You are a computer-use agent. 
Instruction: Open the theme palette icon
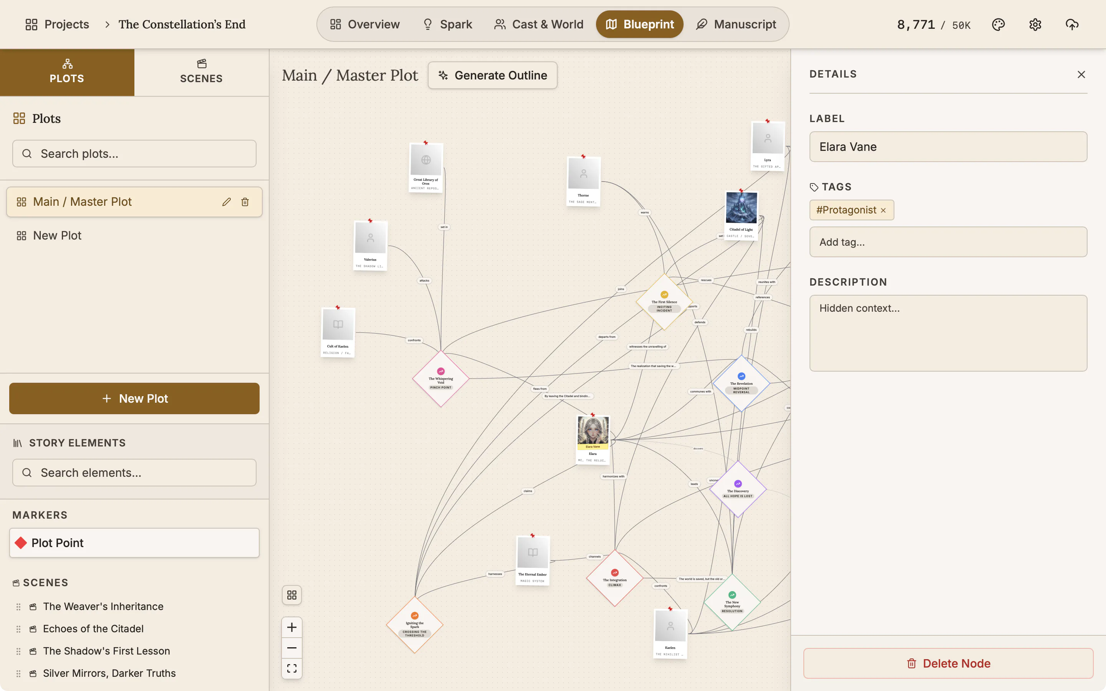click(x=998, y=24)
